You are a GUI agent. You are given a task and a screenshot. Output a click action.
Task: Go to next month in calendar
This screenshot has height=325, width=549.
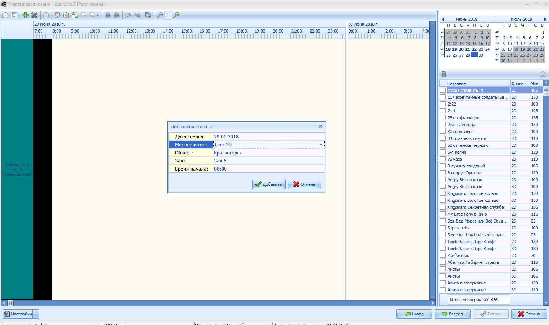click(545, 19)
